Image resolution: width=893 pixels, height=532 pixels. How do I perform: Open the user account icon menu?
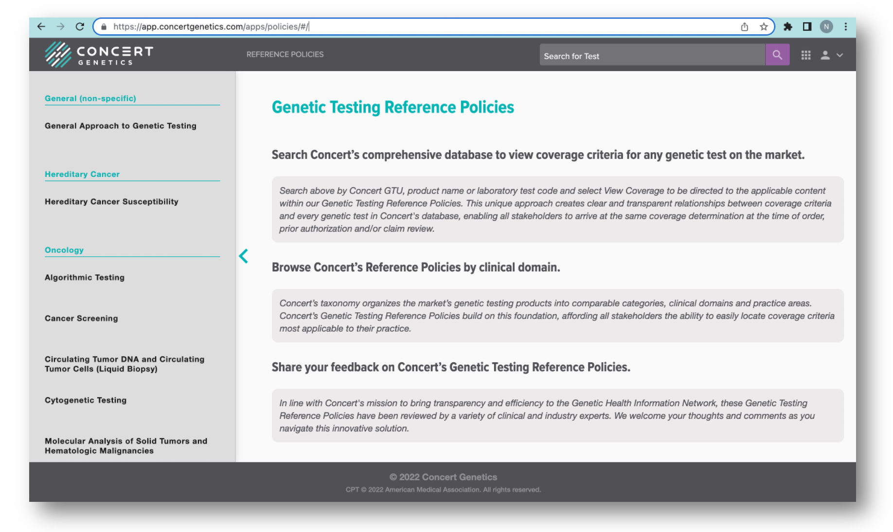[x=831, y=55]
